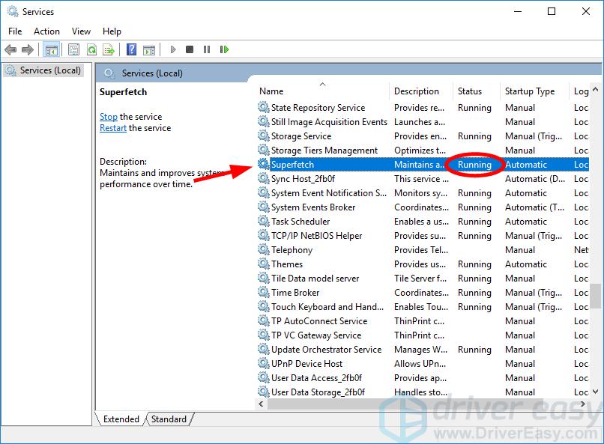Image resolution: width=604 pixels, height=444 pixels.
Task: Click gear icon beside Themes
Action: point(264,264)
